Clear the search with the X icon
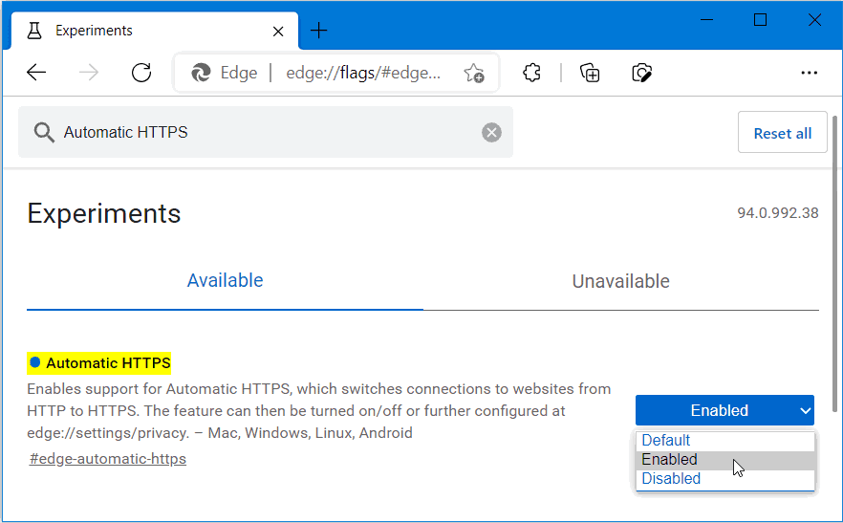 pos(491,132)
